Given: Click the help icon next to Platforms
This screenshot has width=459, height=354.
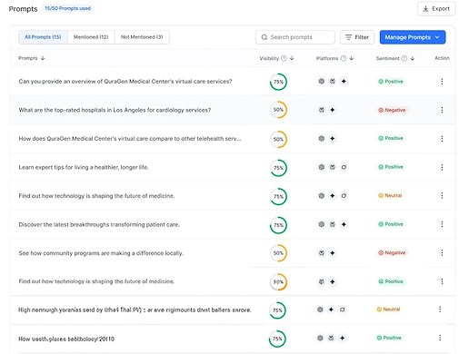Looking at the screenshot, I should pos(344,58).
